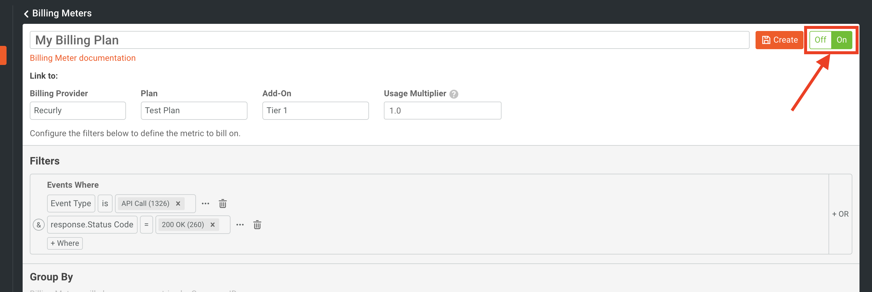
Task: Click the Group By section heading
Action: coord(52,277)
